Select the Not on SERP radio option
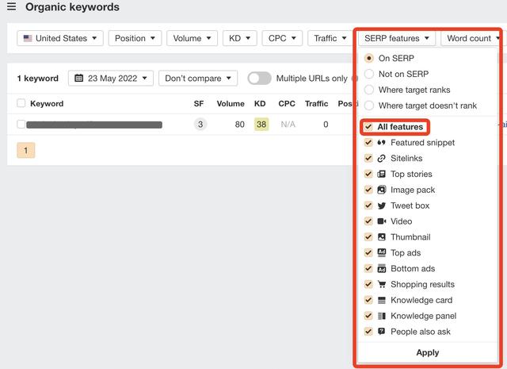Viewport: 507px width, 369px height. click(x=369, y=74)
